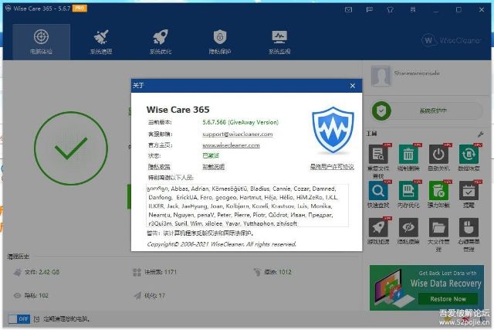Launch the 隐私擦除 privacy eraser tool
Screen dimensions: 494x330
click(408, 227)
